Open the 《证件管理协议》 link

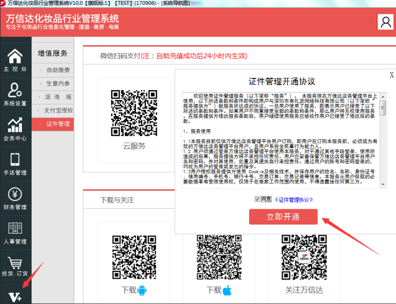click(x=294, y=200)
